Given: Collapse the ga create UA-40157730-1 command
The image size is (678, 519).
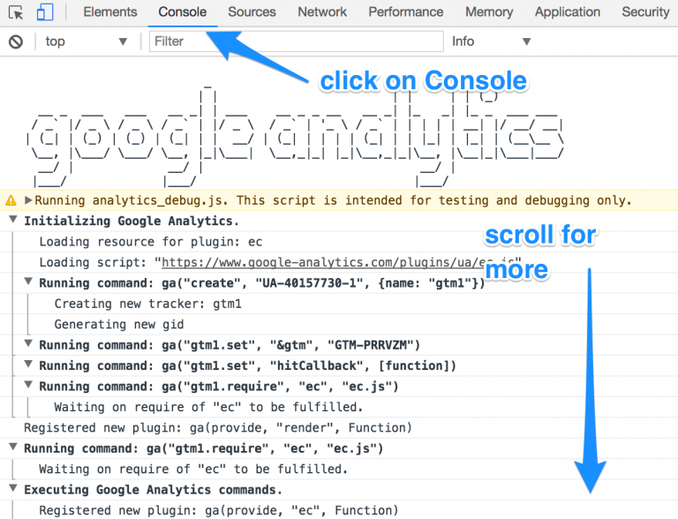Looking at the screenshot, I should click(x=28, y=283).
